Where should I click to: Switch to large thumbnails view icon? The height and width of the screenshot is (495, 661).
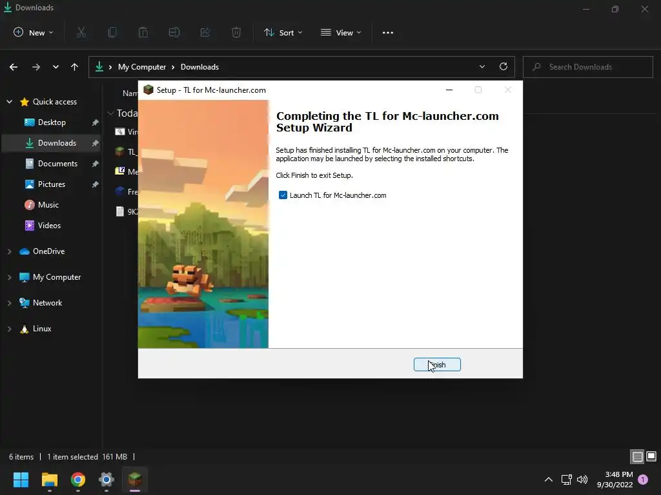[x=651, y=456]
